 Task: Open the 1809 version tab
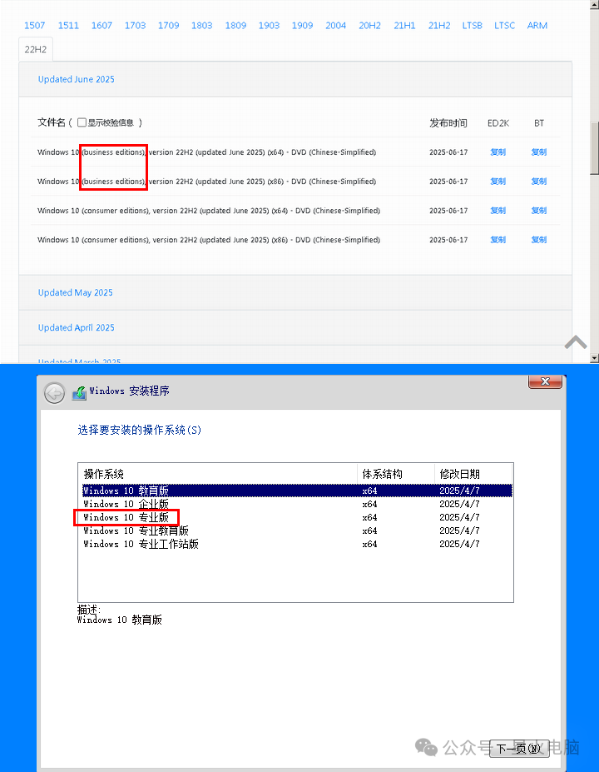[235, 26]
